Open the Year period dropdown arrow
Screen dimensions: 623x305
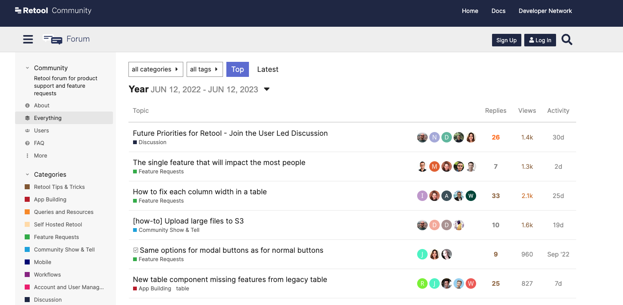267,89
